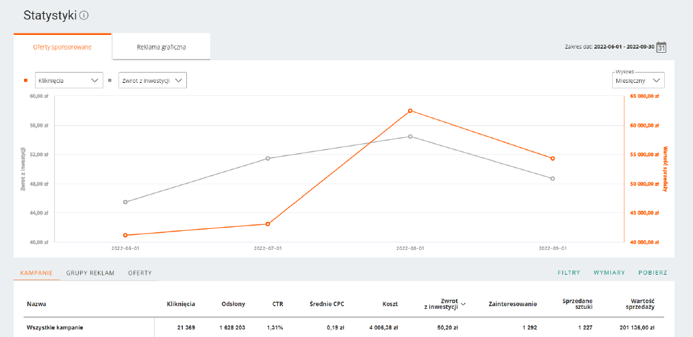693x337 pixels.
Task: Select the orange data point at 2022-09-01
Action: [x=553, y=158]
